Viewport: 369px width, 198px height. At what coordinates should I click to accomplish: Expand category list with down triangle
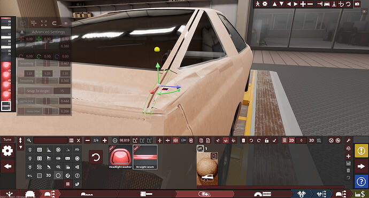[20, 147]
